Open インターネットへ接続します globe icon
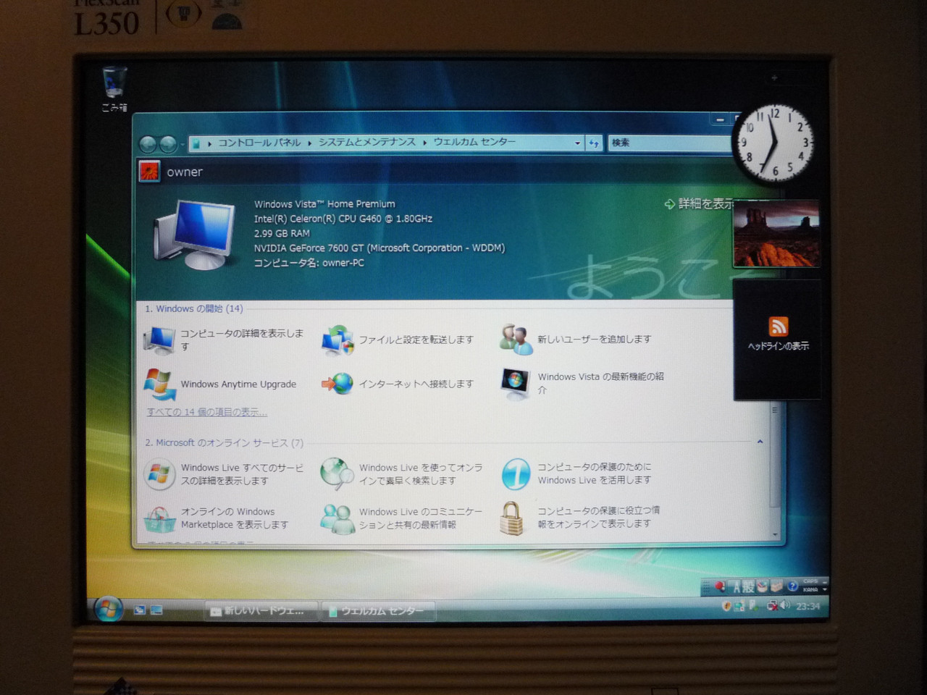The image size is (927, 695). (337, 384)
